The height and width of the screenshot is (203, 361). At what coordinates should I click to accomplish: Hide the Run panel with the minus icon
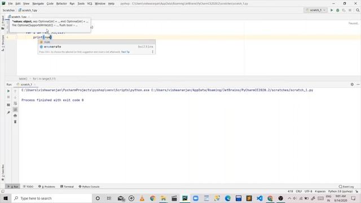tap(358, 85)
